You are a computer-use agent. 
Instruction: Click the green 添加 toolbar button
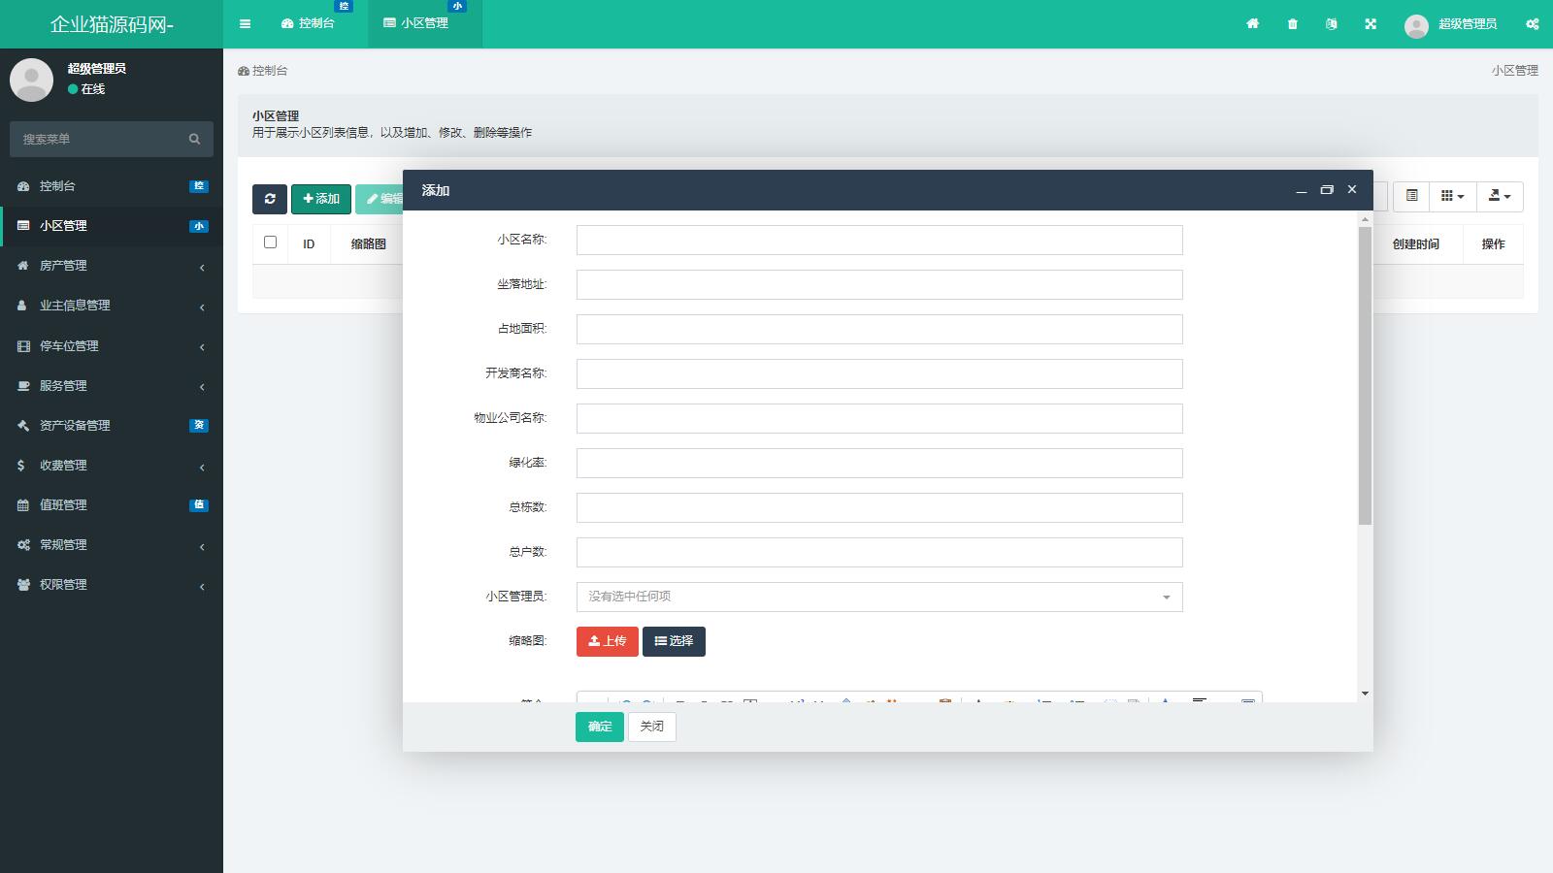tap(321, 199)
